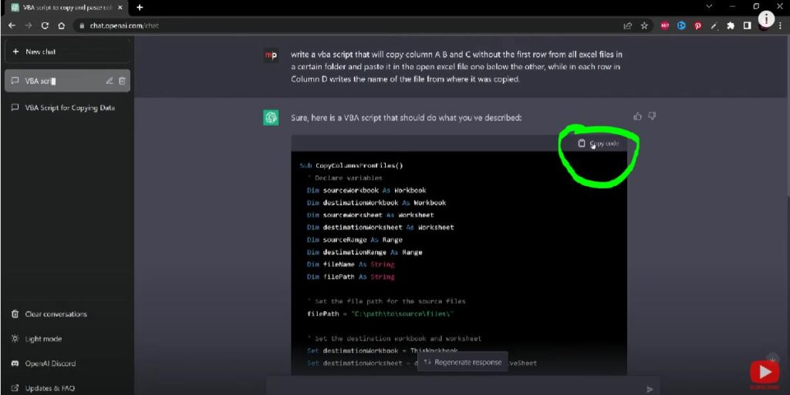This screenshot has width=790, height=395.
Task: Click 'Dim fileName As String' line
Action: [350, 264]
